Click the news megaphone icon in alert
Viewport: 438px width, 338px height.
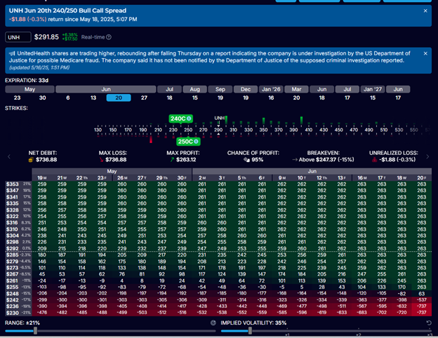[x=12, y=53]
